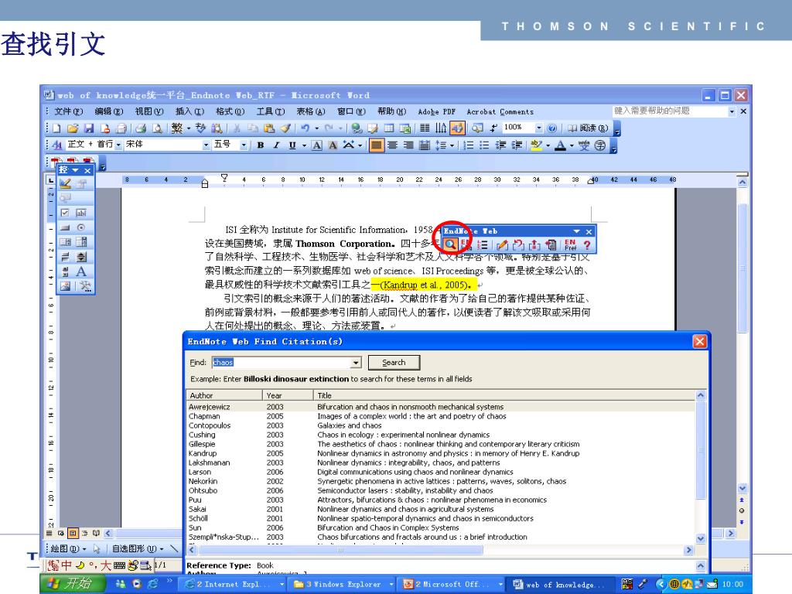
Task: Click the Open folder icon in toolbar
Action: pos(73,128)
